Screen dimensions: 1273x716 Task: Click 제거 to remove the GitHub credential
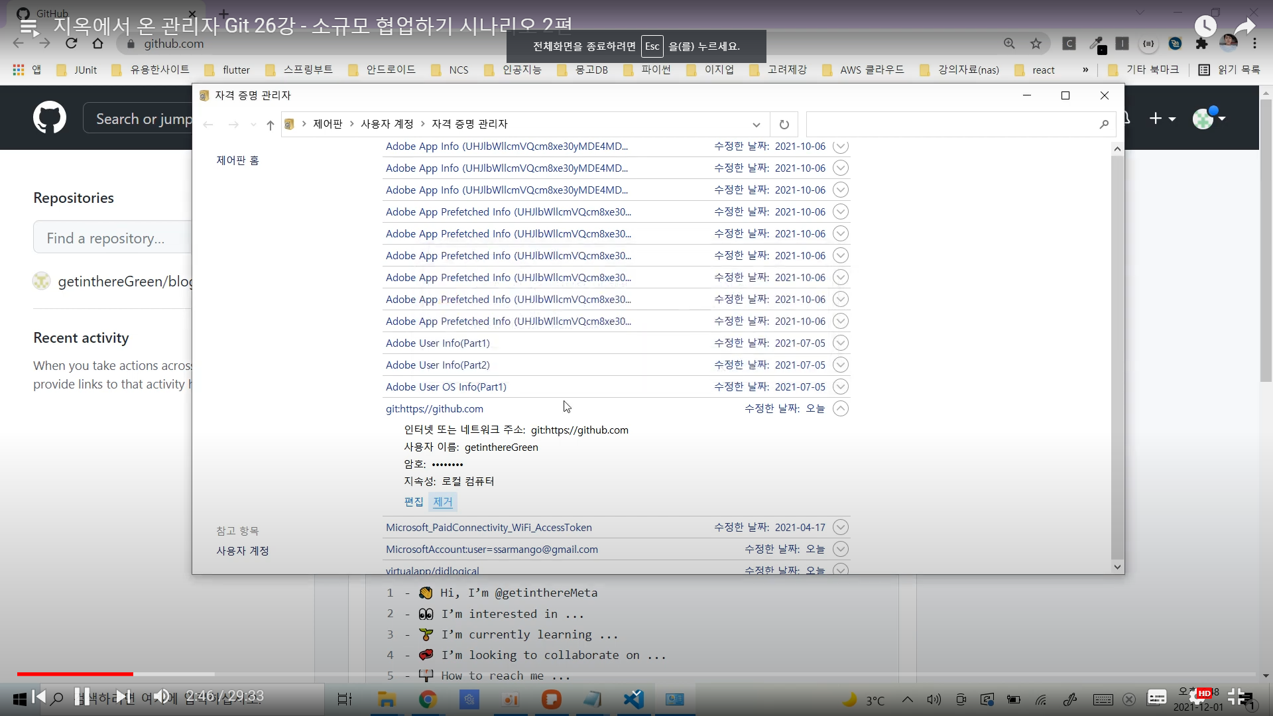[x=443, y=502]
